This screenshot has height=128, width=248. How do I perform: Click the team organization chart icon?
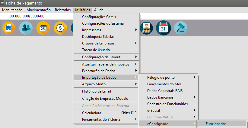pos(146,28)
